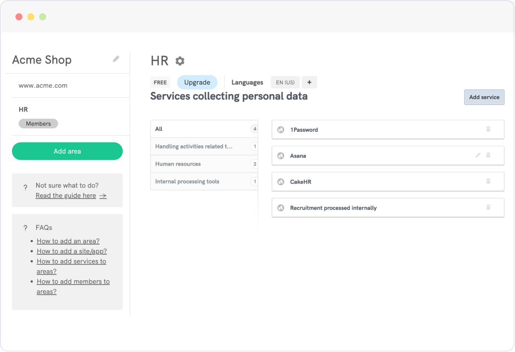
Task: Click the plus icon to add language
Action: [x=309, y=82]
